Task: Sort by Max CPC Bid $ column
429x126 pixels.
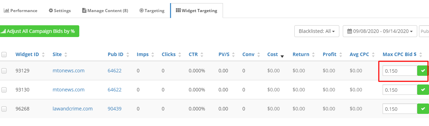Action: (x=402, y=54)
